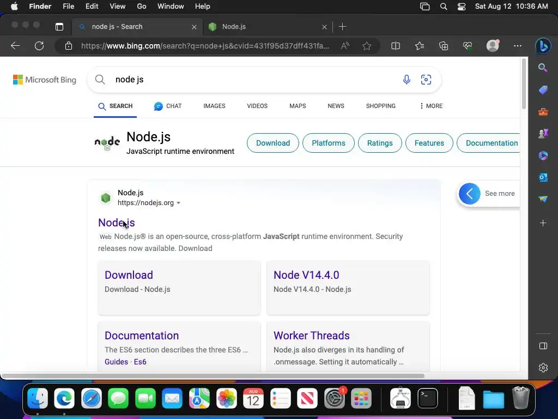Image resolution: width=558 pixels, height=419 pixels.
Task: Open sidebar Search icon
Action: [x=543, y=68]
